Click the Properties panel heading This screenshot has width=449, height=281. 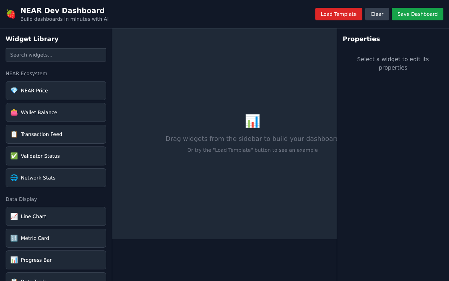361,39
